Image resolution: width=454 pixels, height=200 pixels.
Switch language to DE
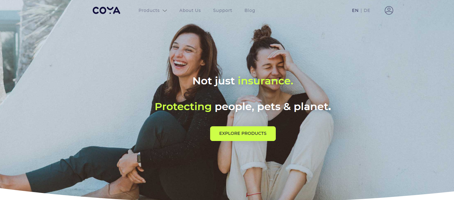(x=367, y=10)
